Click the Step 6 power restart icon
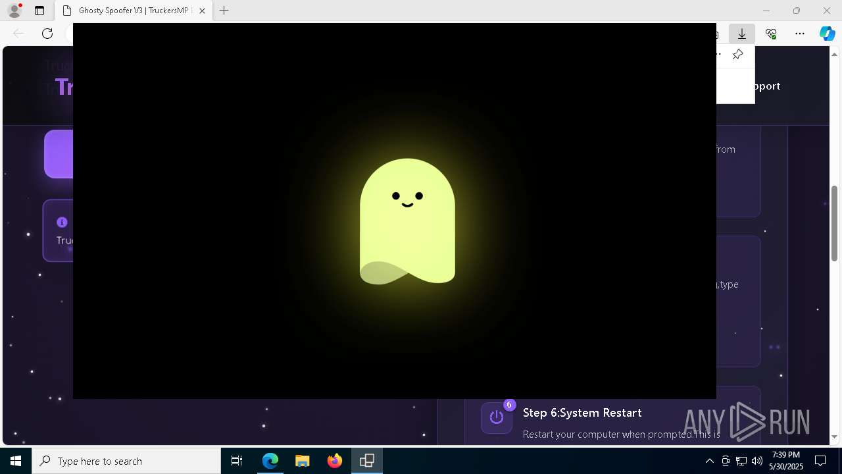 tap(497, 417)
